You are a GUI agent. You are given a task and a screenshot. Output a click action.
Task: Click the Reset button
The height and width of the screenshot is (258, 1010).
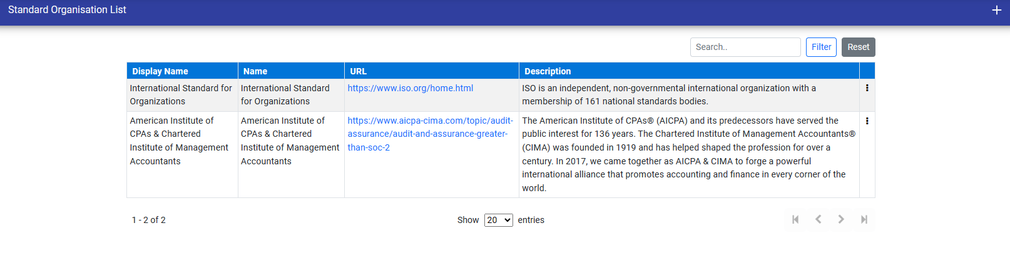858,47
